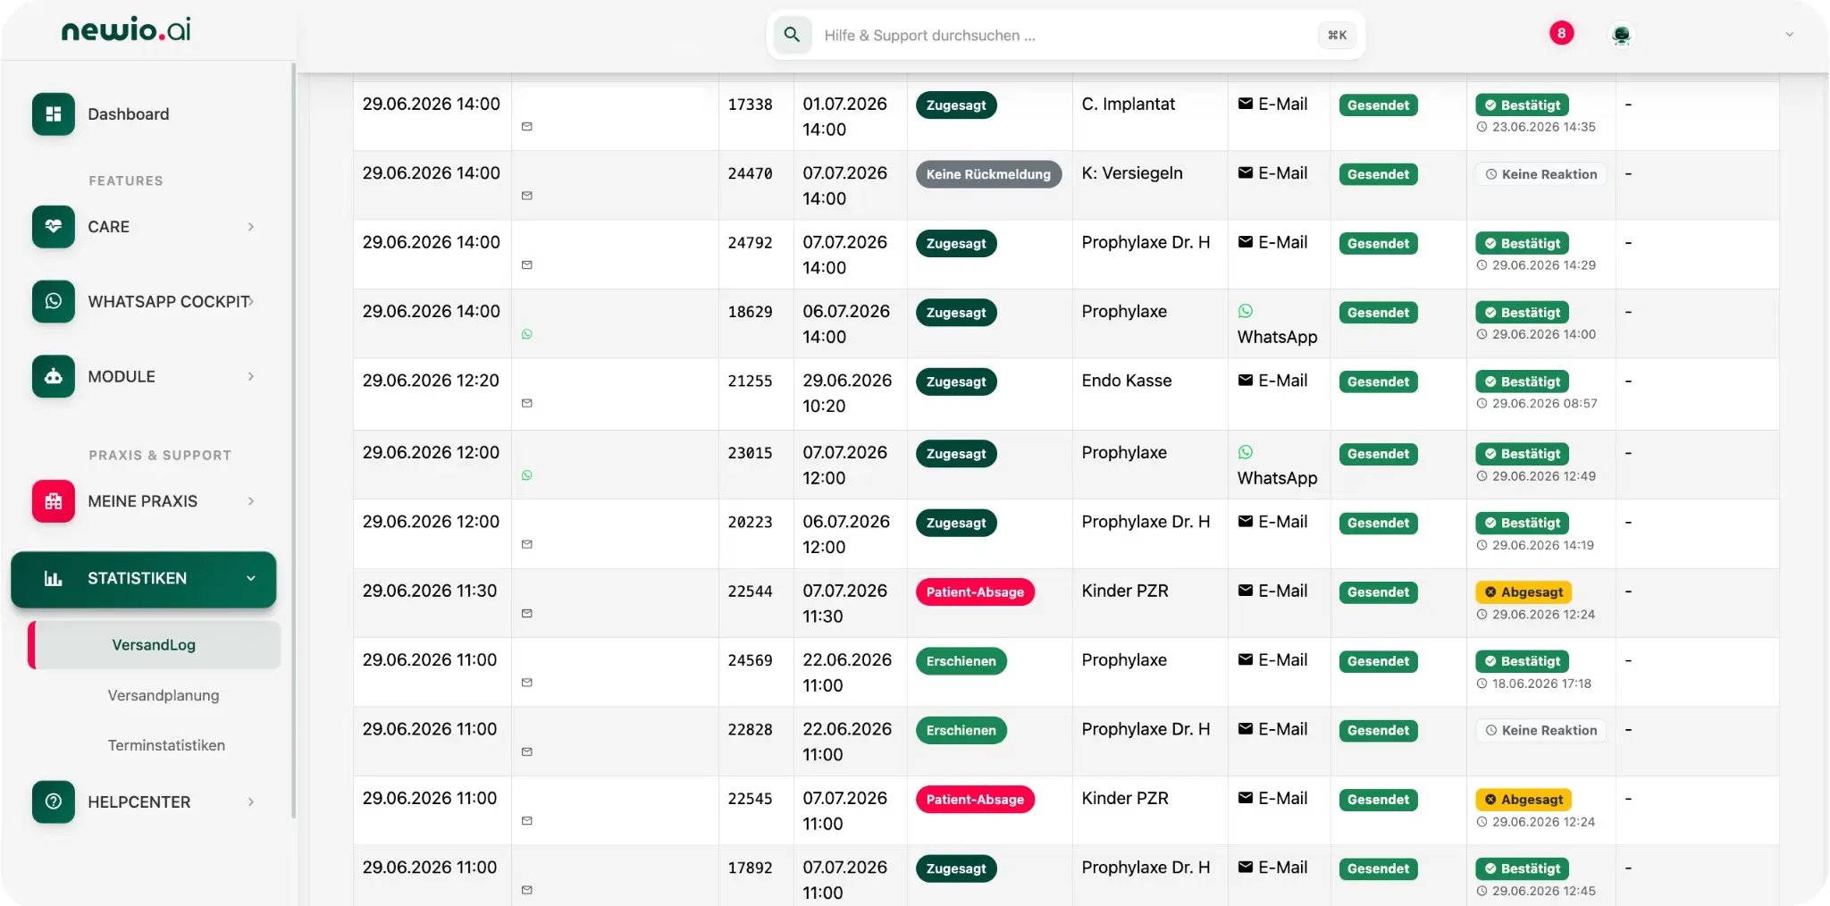The image size is (1830, 906).
Task: Click Patient-Absage badge in row 22544
Action: click(x=975, y=592)
